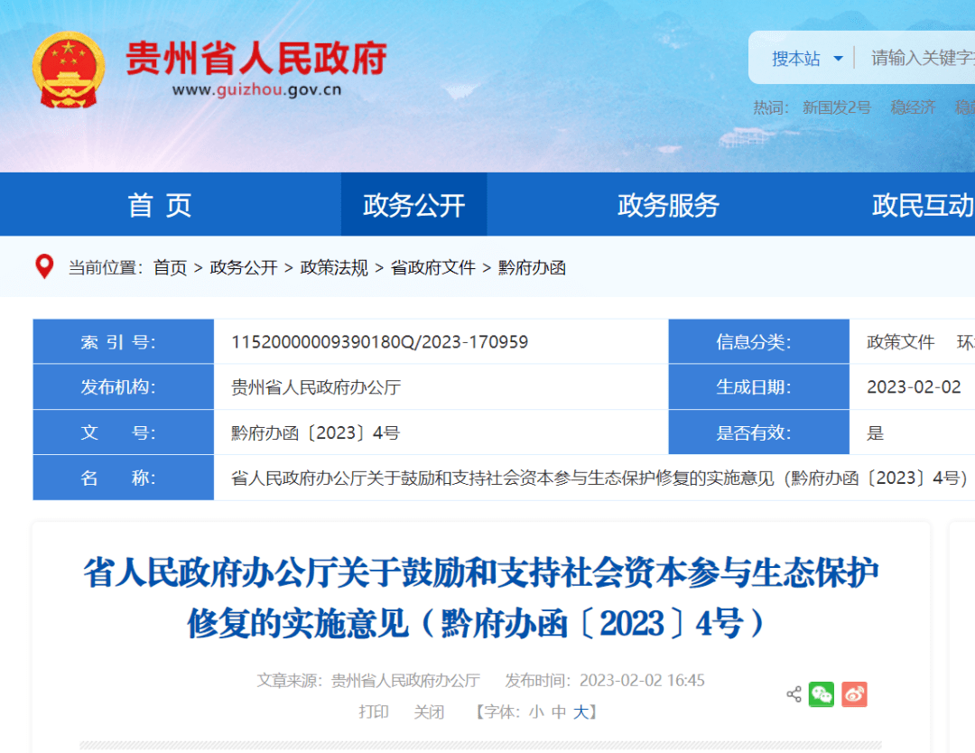
Task: Select small font size 小
Action: (x=536, y=711)
